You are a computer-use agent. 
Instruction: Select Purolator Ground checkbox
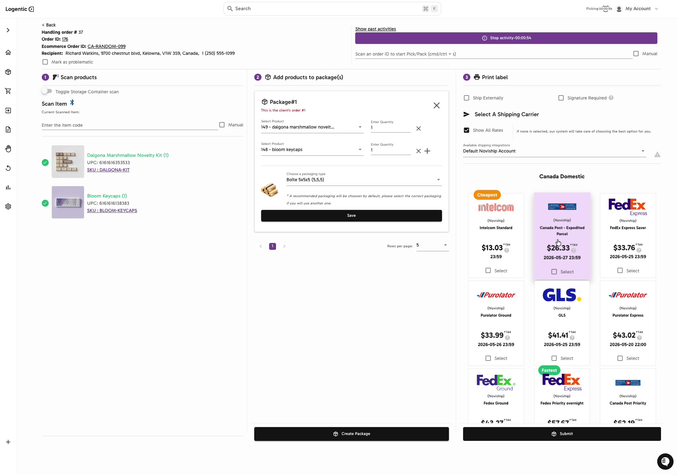[x=488, y=358]
